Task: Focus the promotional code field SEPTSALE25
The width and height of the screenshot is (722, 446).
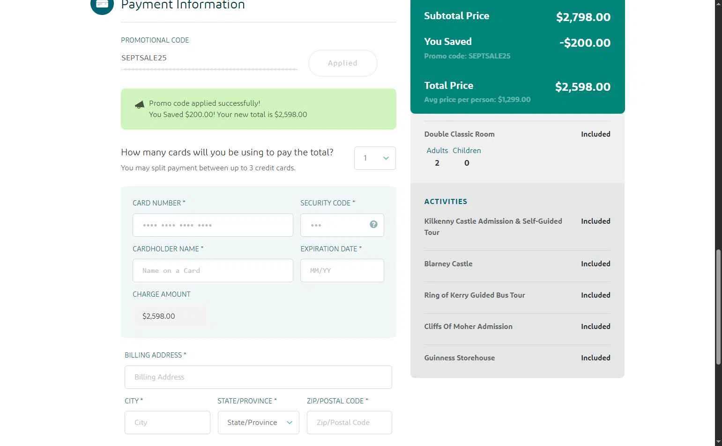Action: [209, 58]
